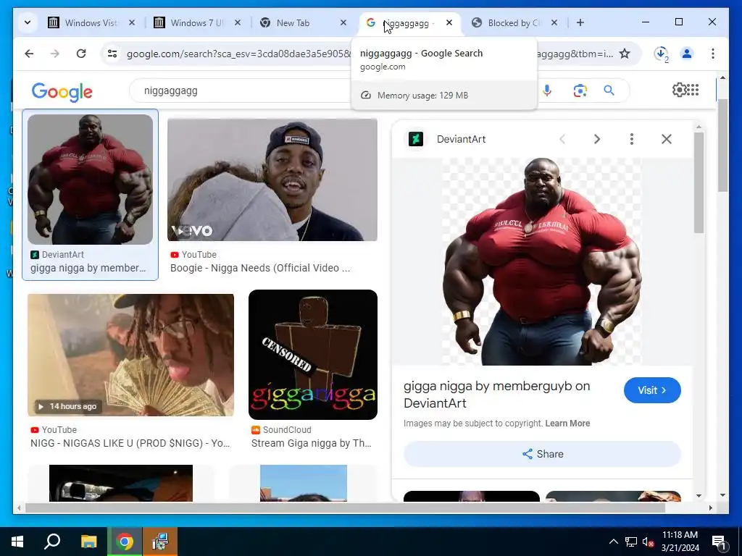Screen dimensions: 742x556
Task: Open a new browser tab
Action: point(580,22)
